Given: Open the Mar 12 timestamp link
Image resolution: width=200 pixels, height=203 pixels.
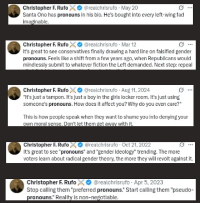Looking at the screenshot, I should (x=129, y=45).
